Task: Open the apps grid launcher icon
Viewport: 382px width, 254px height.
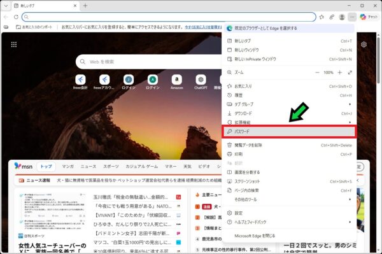Action: 14,45
